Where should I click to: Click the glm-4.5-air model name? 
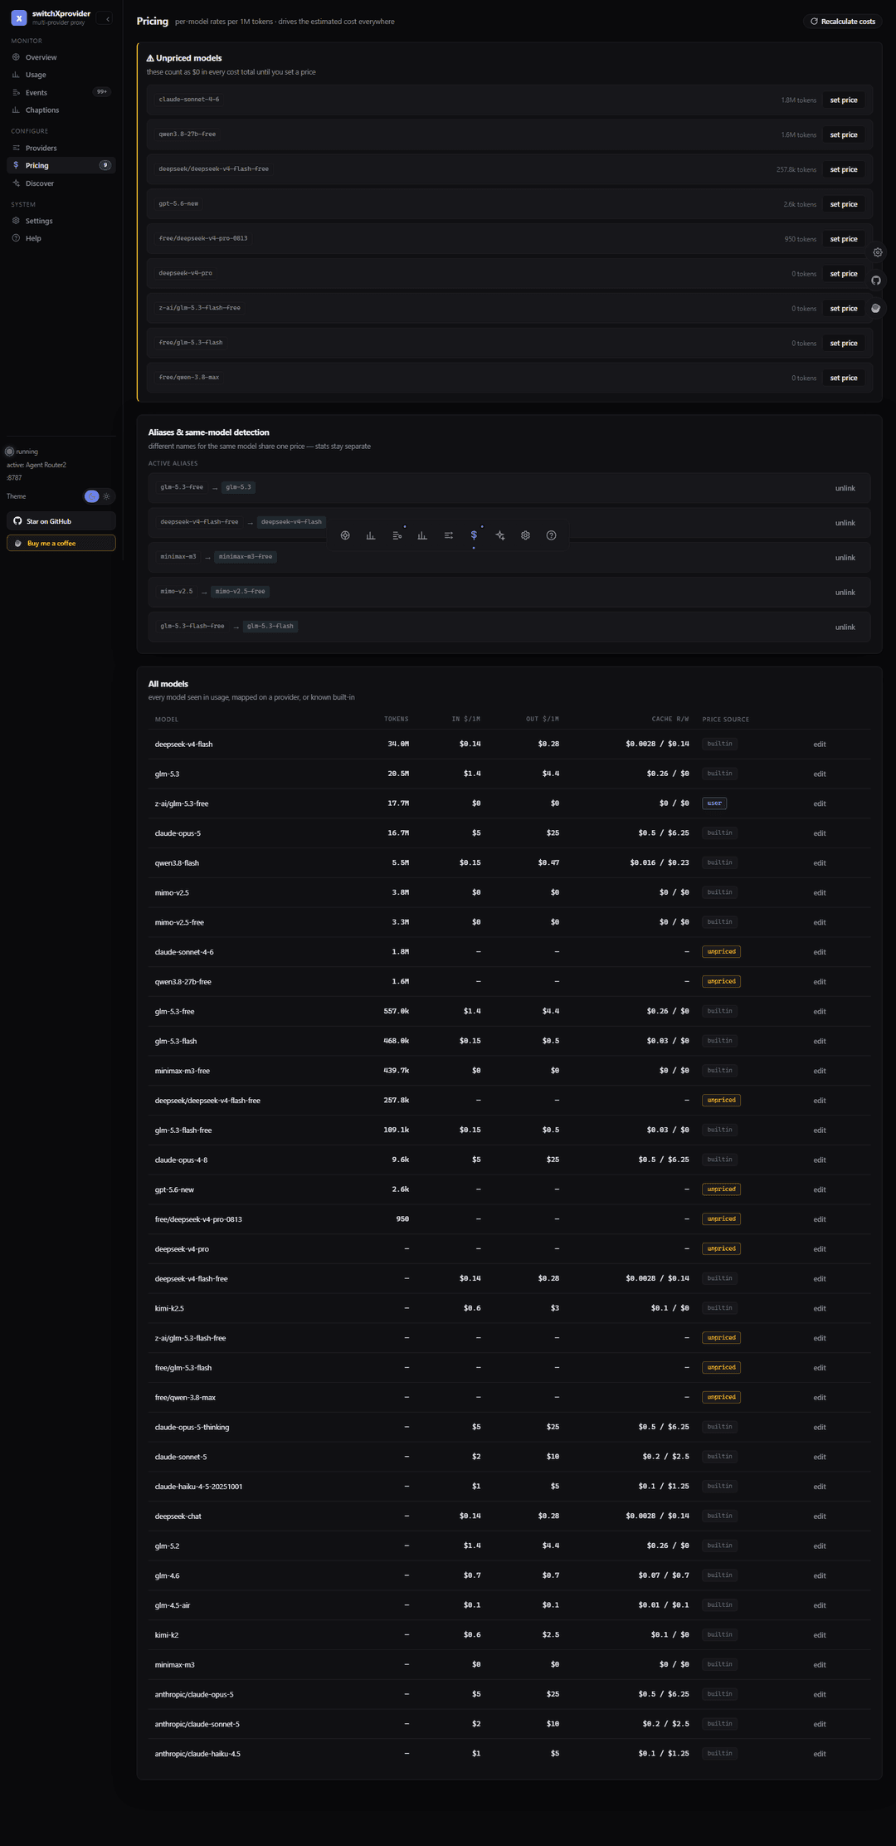click(173, 1605)
